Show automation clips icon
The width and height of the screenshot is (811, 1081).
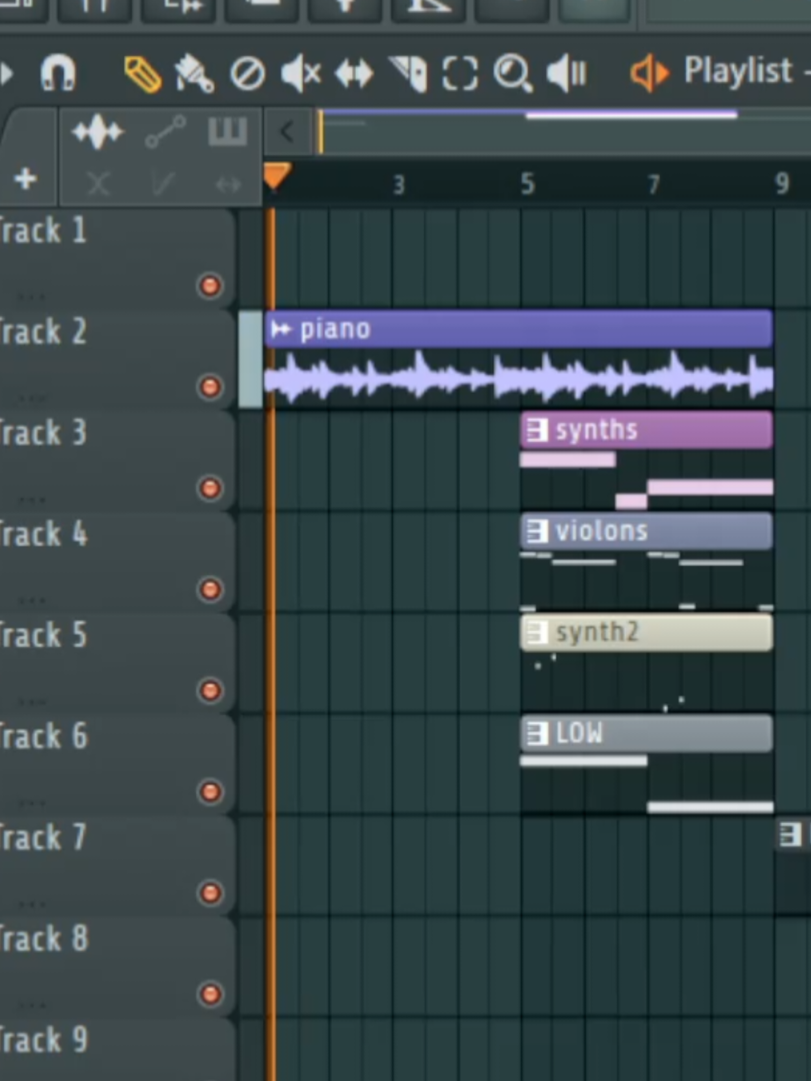(165, 132)
